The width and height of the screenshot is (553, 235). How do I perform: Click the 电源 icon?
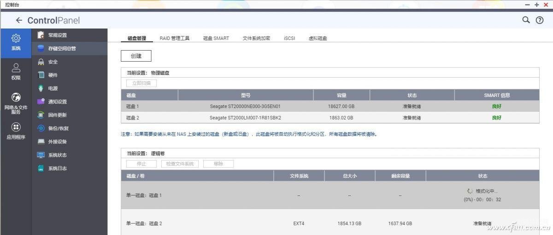[x=41, y=88]
